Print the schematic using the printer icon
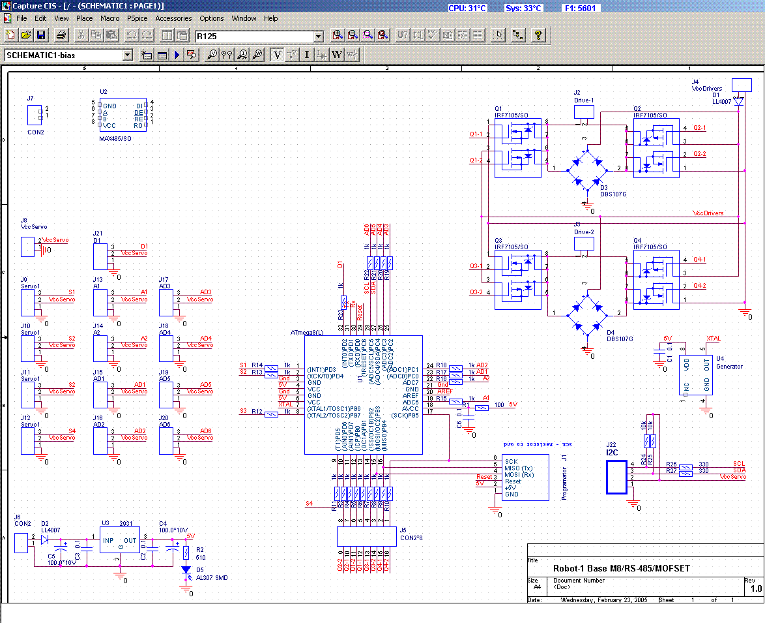765x623 pixels. [61, 36]
